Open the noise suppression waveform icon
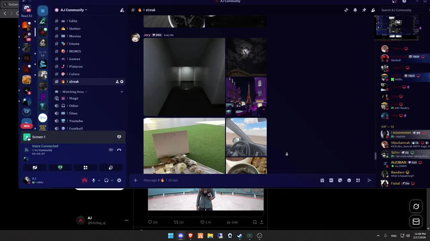This screenshot has width=430, height=241. [111, 150]
